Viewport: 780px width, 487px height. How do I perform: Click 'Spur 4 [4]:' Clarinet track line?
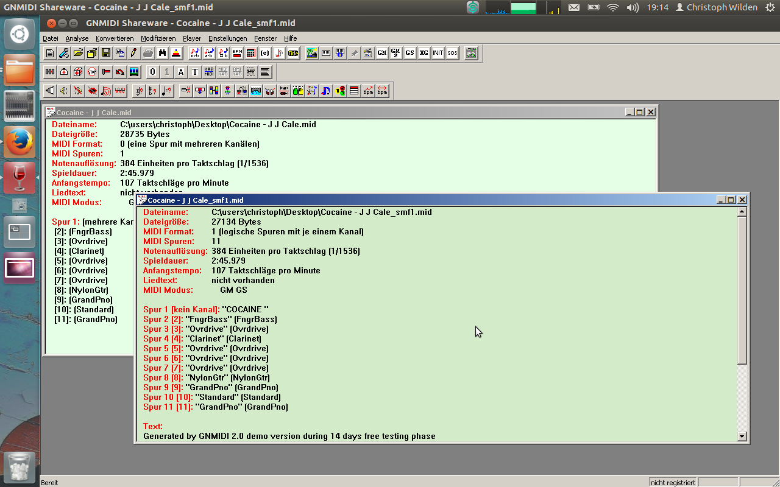click(x=202, y=338)
